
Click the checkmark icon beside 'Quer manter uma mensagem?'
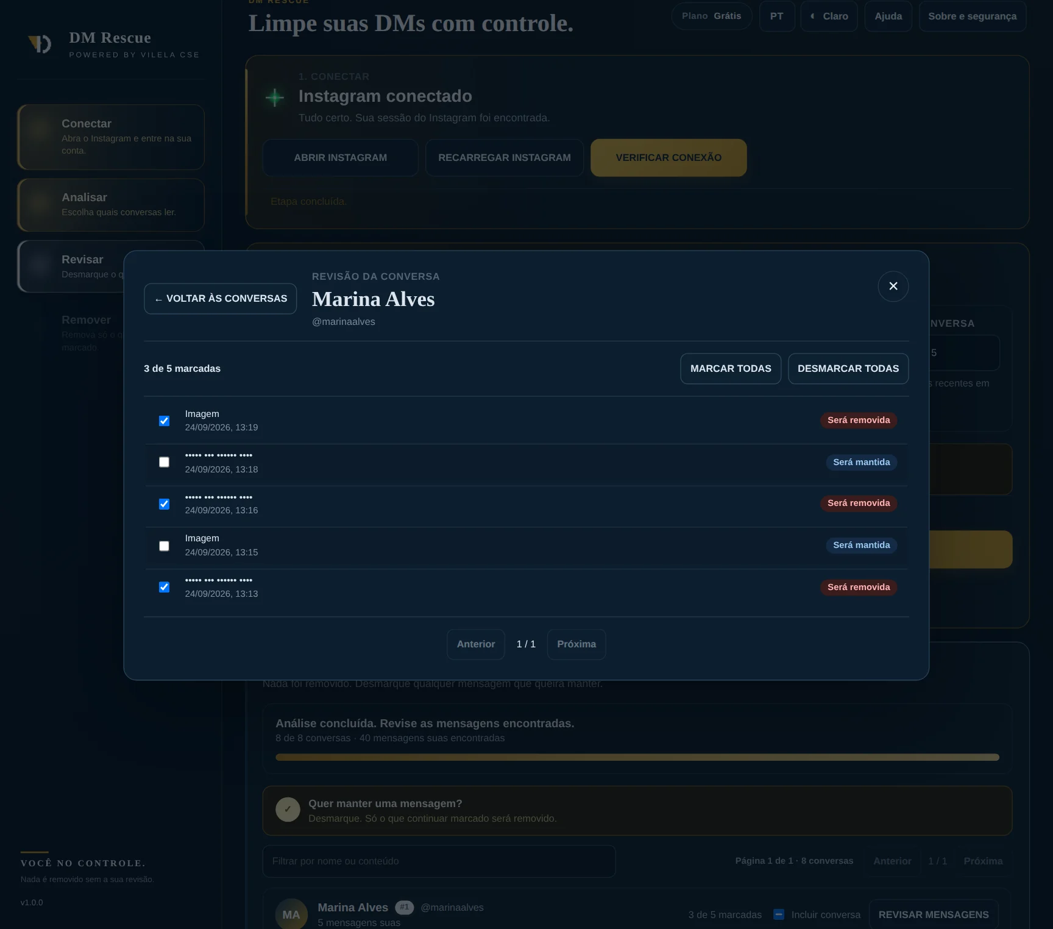(288, 810)
